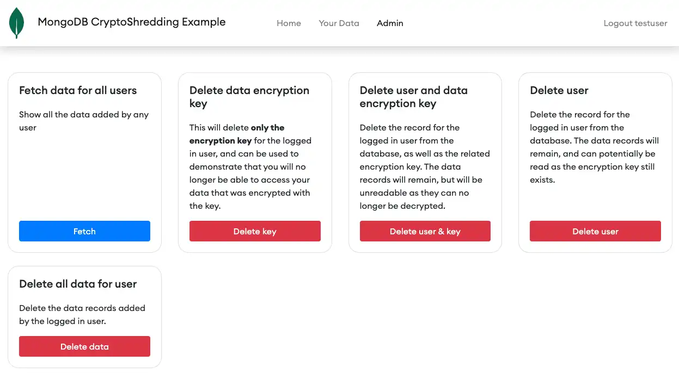This screenshot has height=373, width=679.
Task: Select the Delete all data for user card
Action: click(x=84, y=316)
